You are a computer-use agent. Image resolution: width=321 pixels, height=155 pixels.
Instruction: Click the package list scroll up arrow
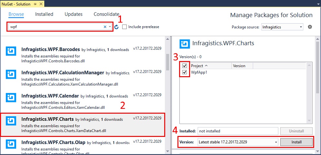click(167, 39)
